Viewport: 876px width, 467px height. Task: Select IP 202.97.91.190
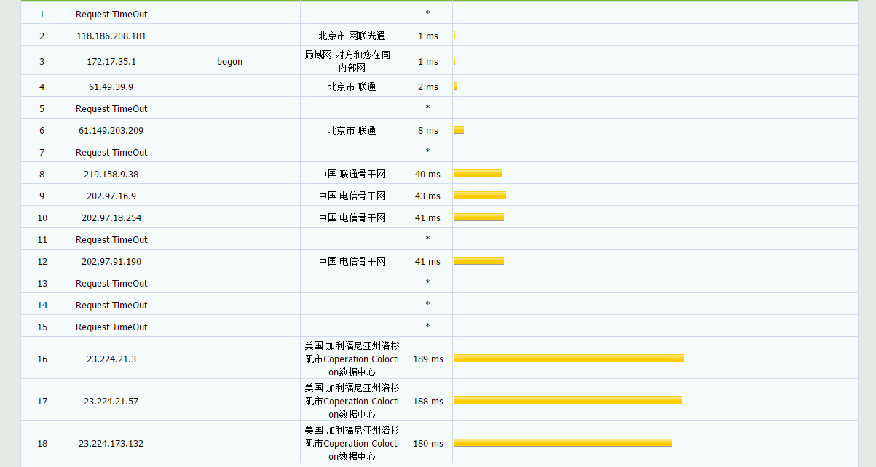(111, 261)
